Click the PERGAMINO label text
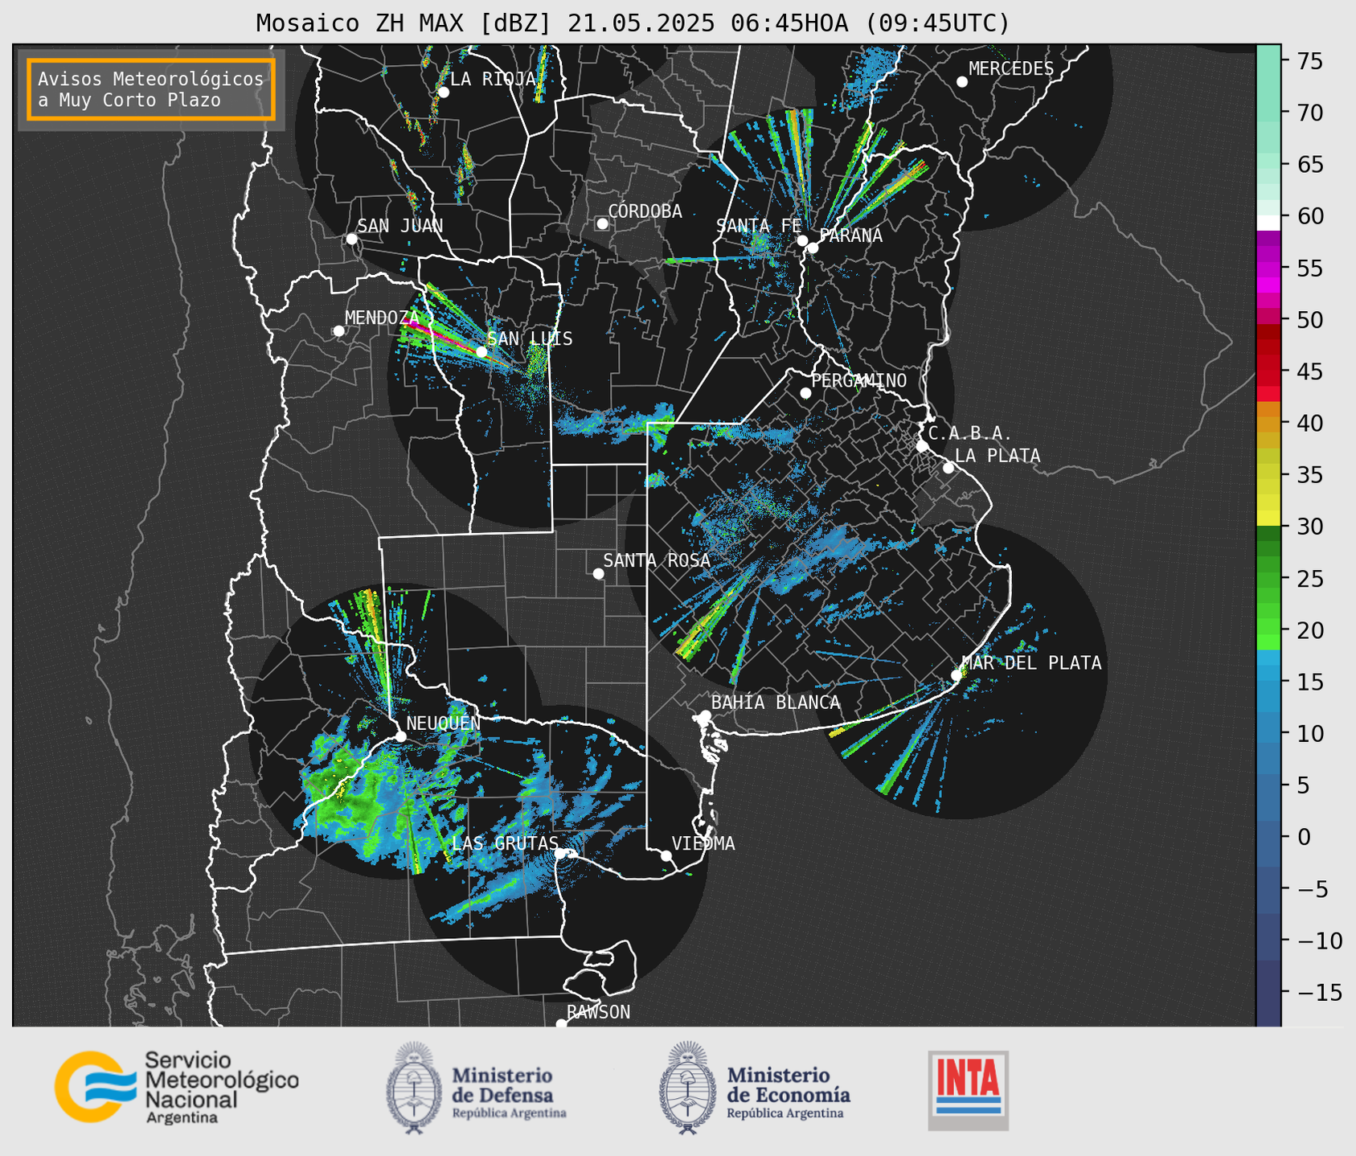This screenshot has height=1156, width=1356. coord(858,381)
